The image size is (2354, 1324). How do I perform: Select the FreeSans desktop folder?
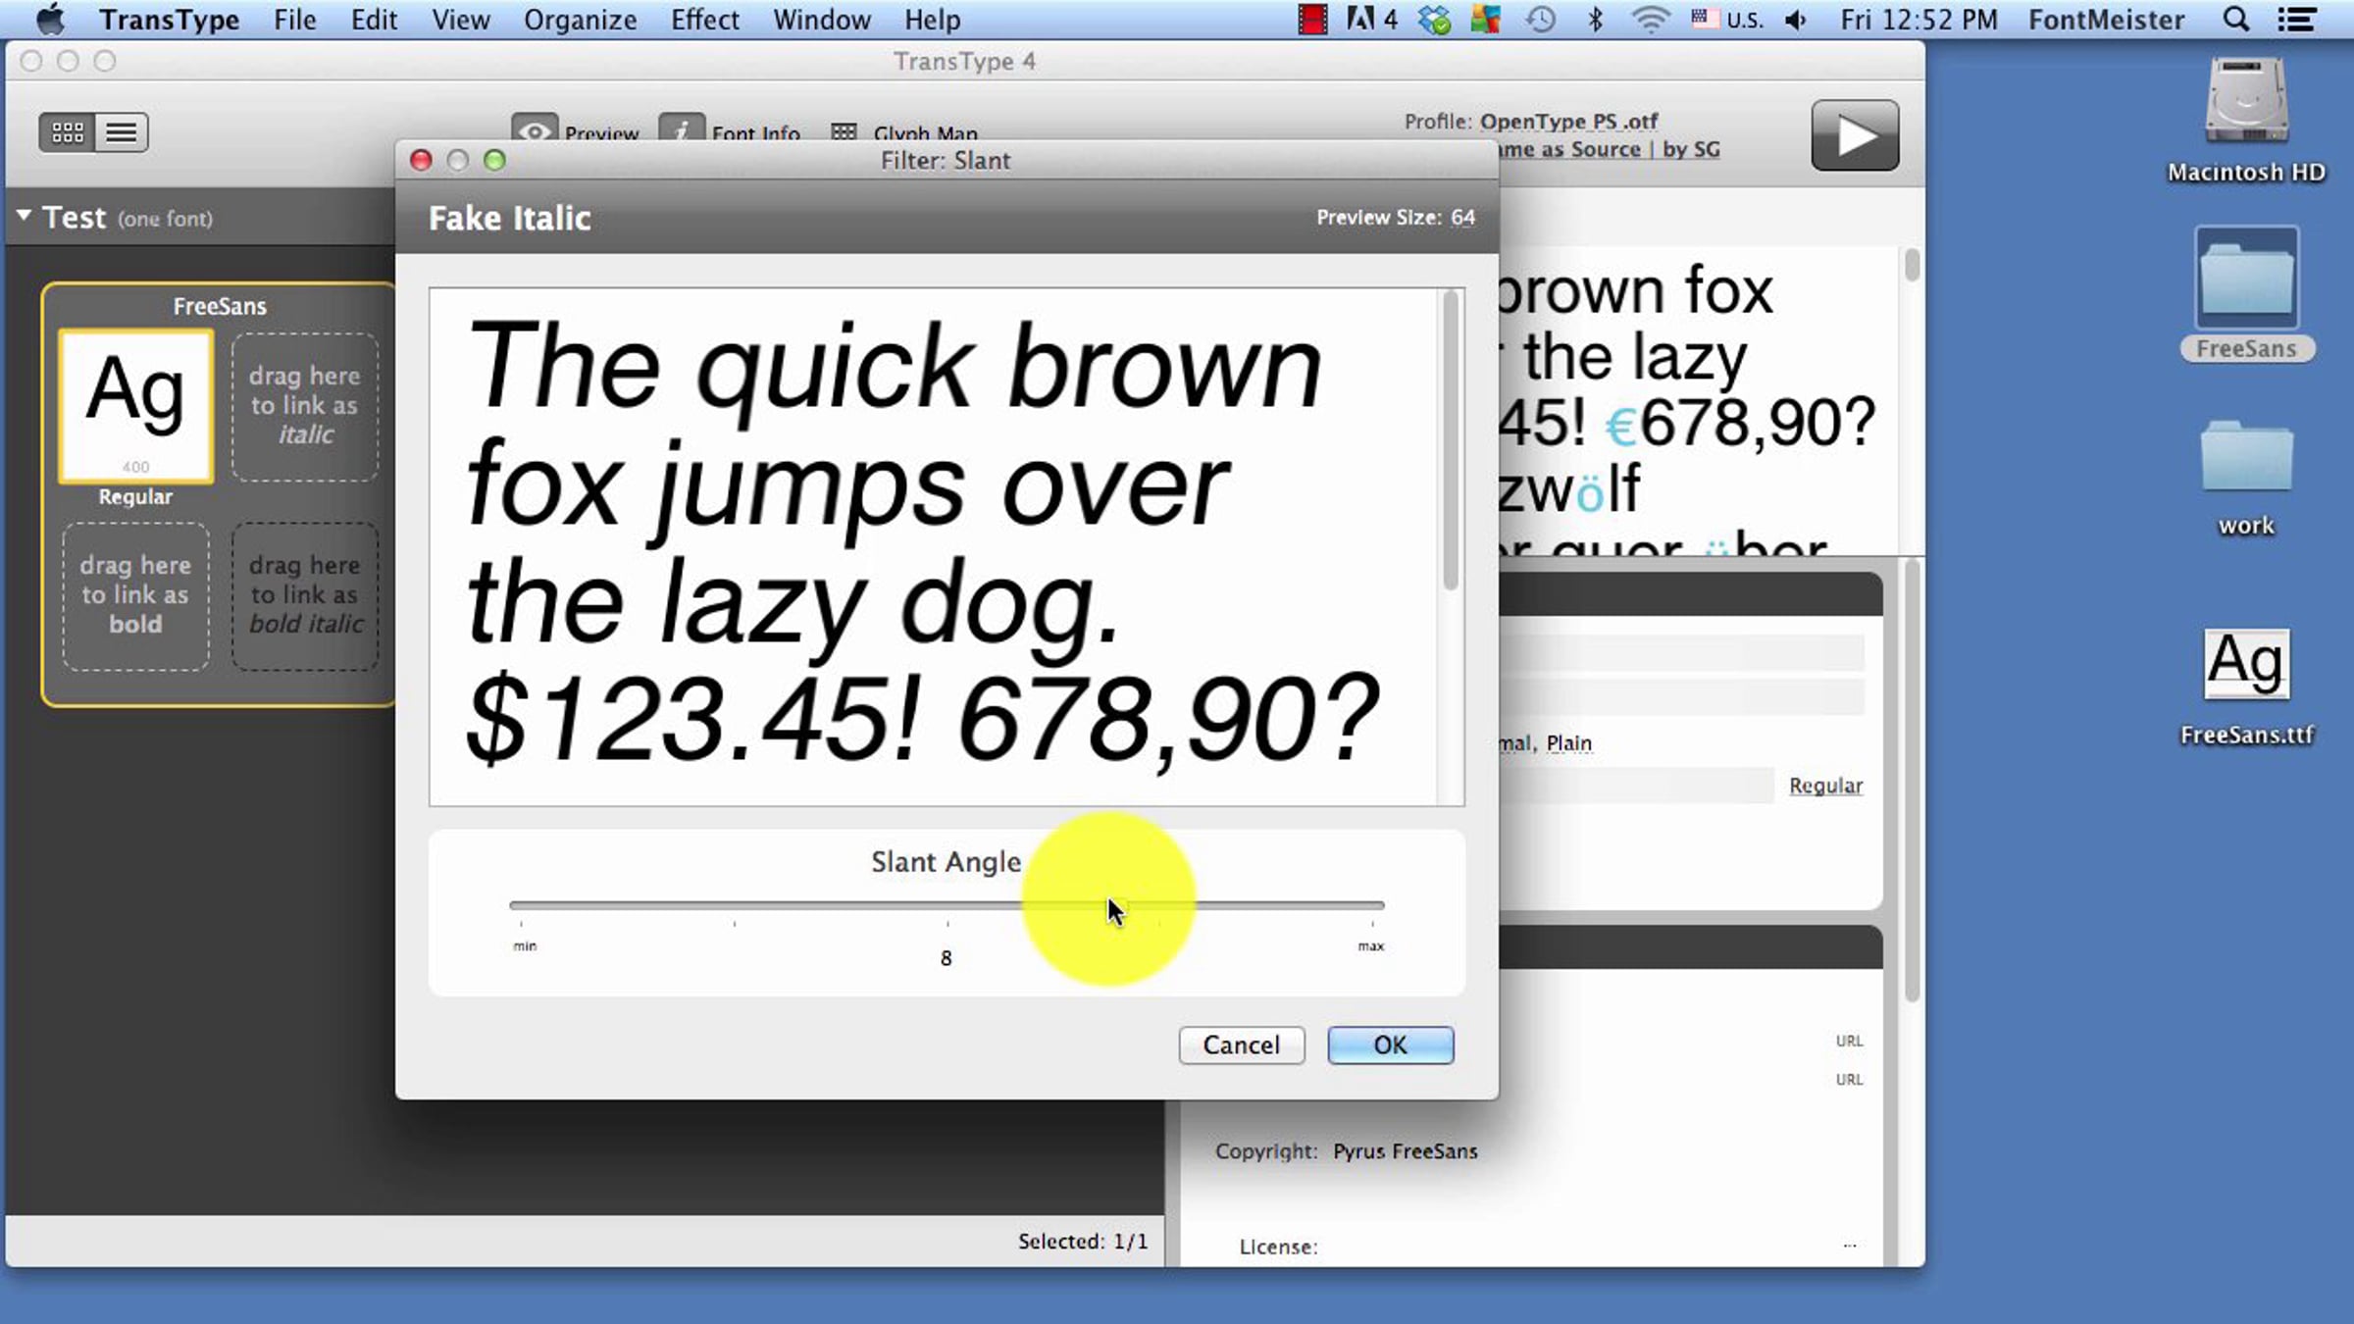(x=2246, y=294)
